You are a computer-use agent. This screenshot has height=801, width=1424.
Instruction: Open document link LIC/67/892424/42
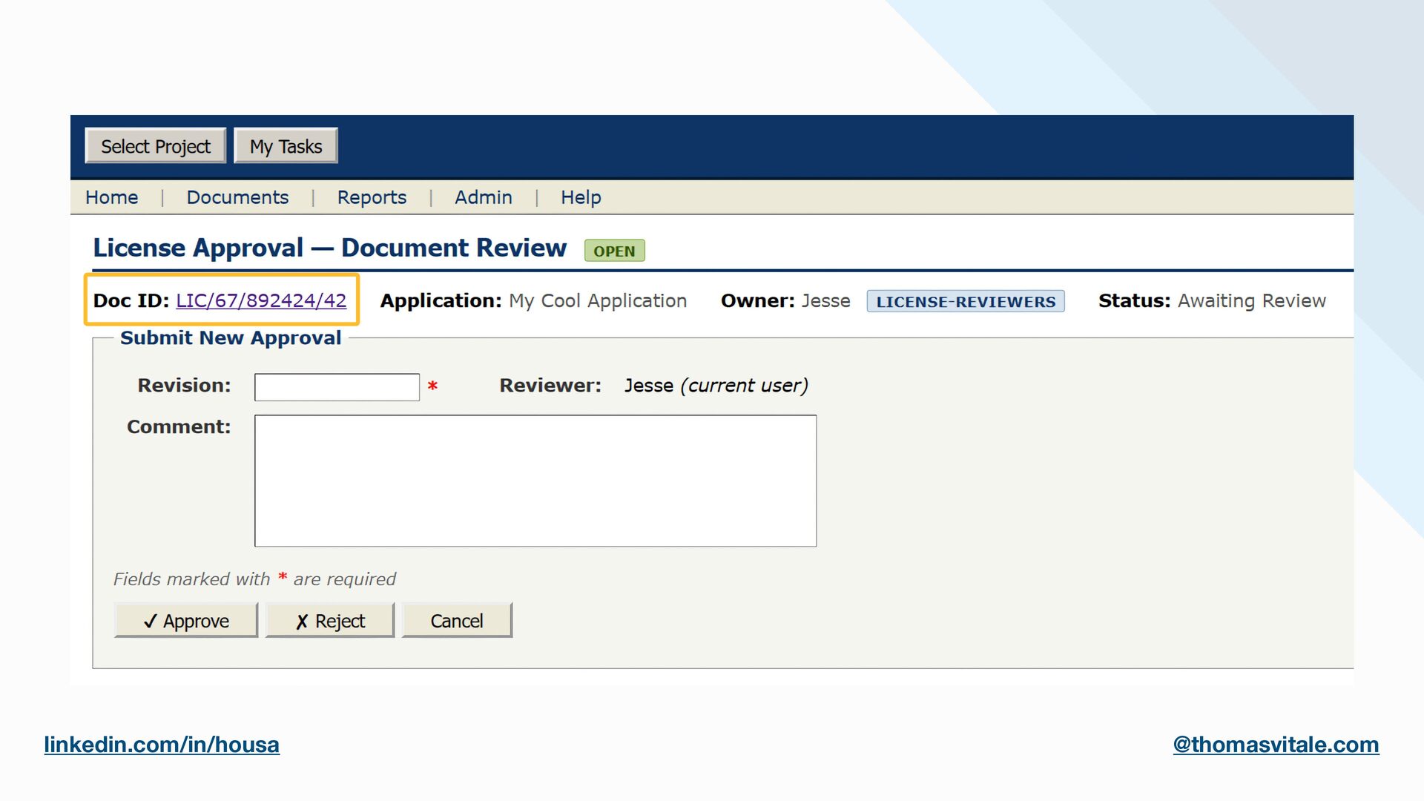pyautogui.click(x=261, y=300)
